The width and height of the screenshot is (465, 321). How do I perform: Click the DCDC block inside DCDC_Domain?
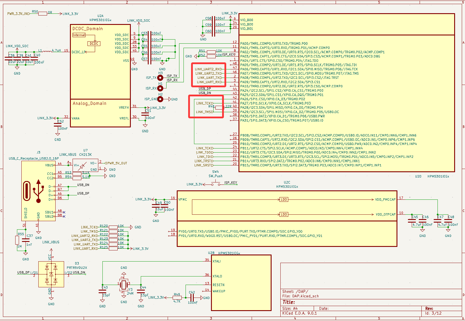[x=94, y=44]
